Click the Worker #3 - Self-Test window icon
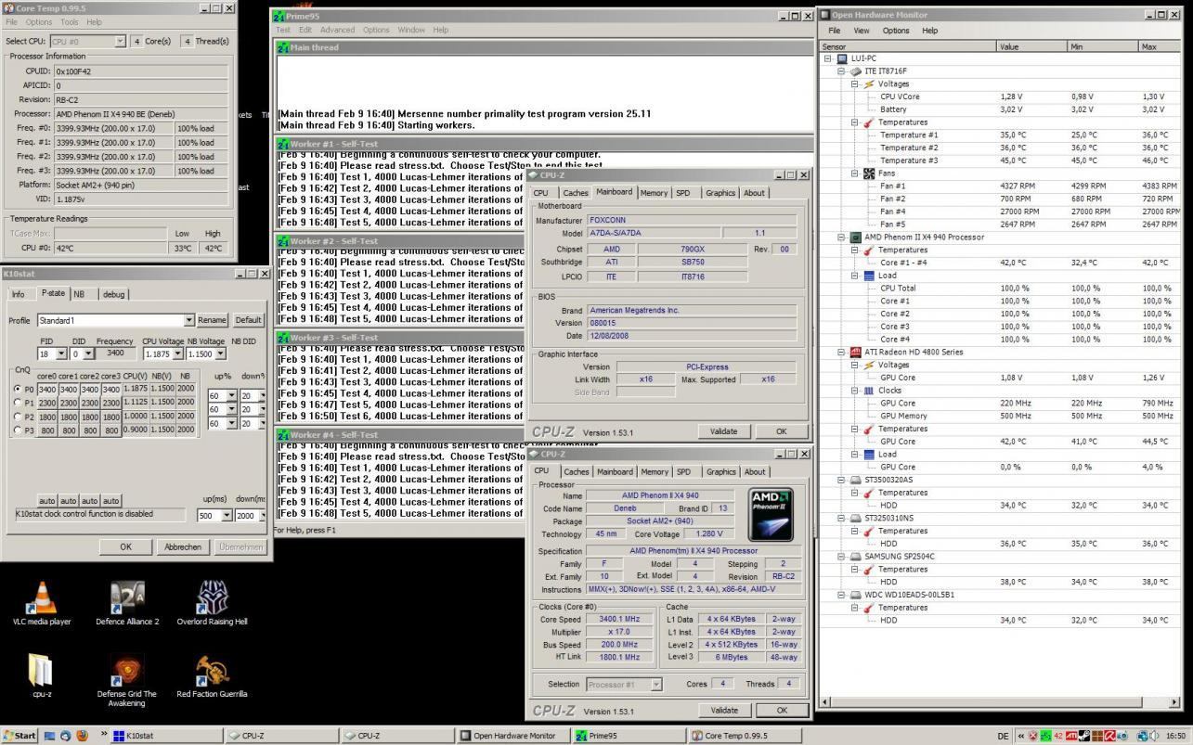The image size is (1193, 745). pos(283,338)
